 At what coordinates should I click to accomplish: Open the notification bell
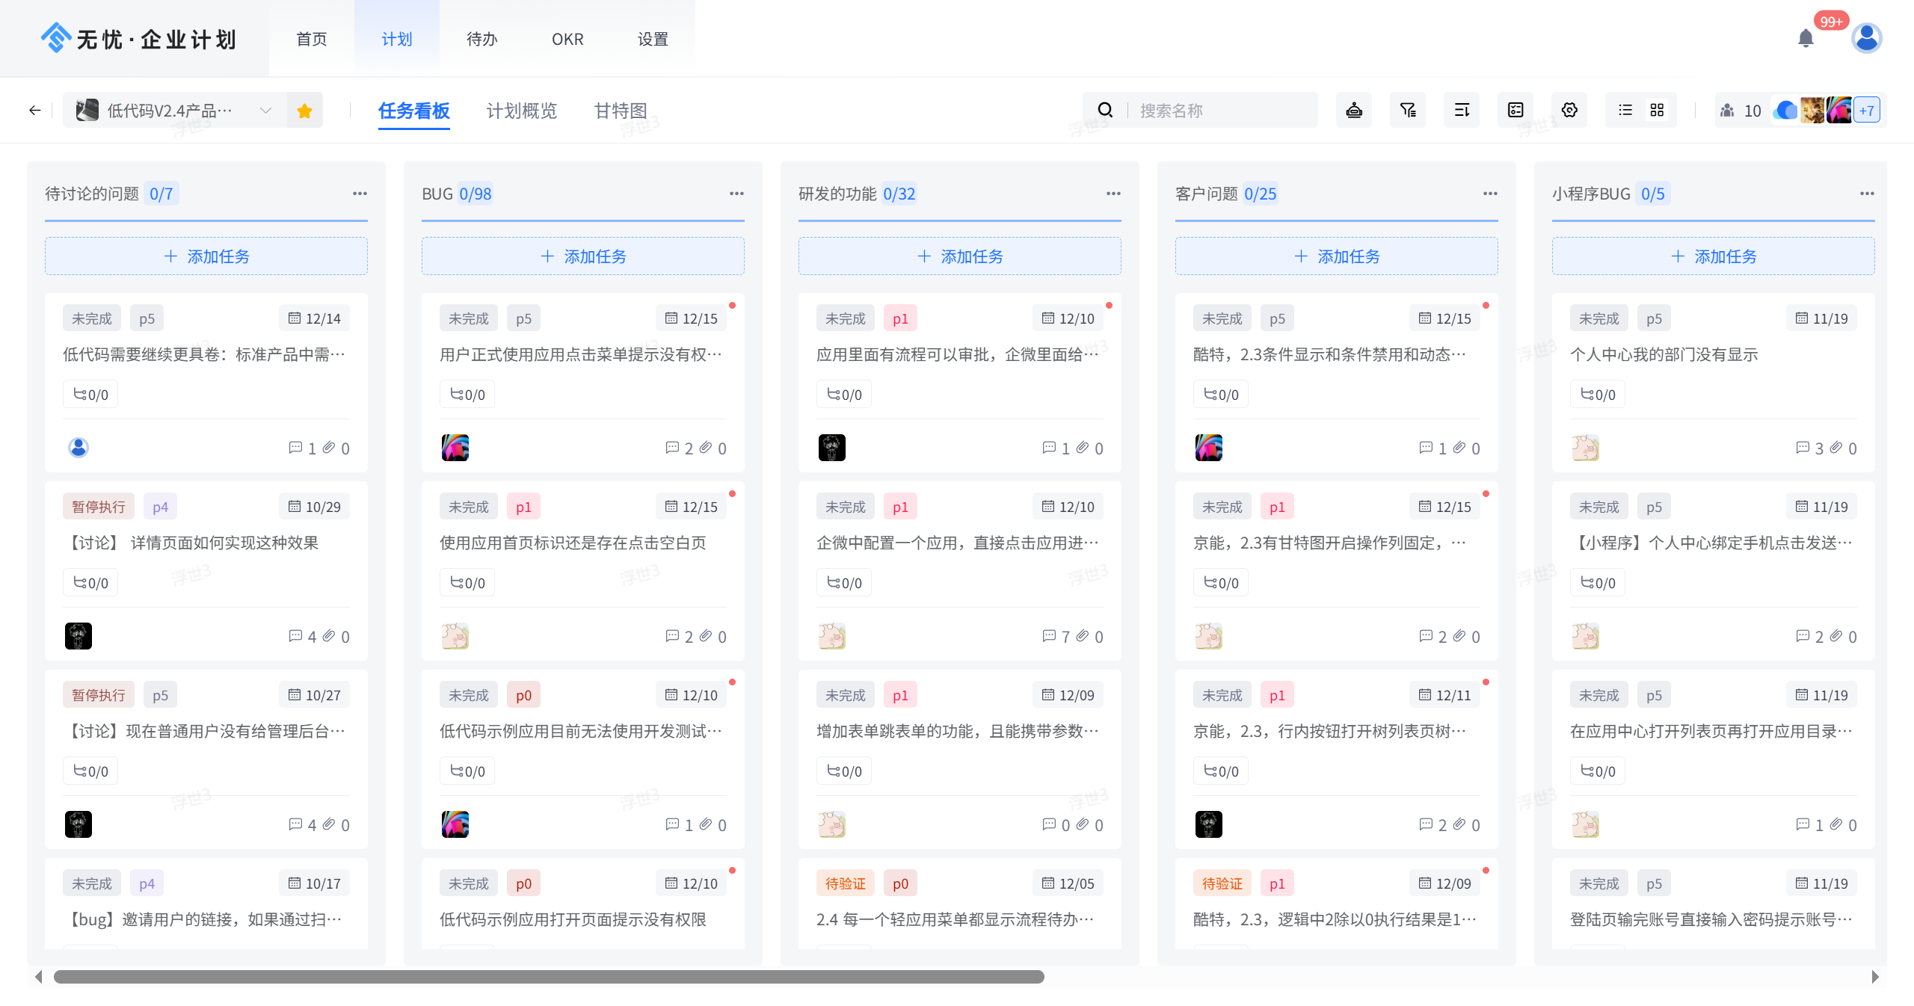[x=1806, y=38]
